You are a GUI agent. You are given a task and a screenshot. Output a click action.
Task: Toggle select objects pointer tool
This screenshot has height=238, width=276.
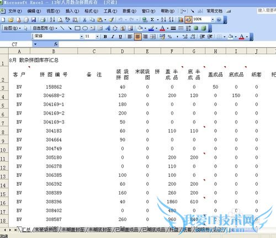(25, 28)
